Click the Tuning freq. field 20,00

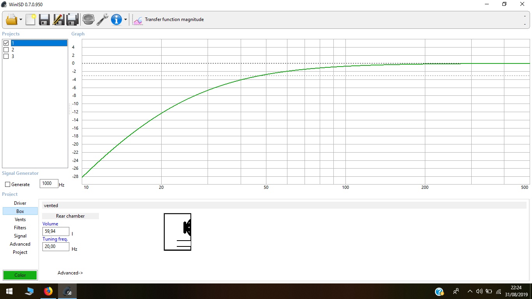tap(56, 246)
